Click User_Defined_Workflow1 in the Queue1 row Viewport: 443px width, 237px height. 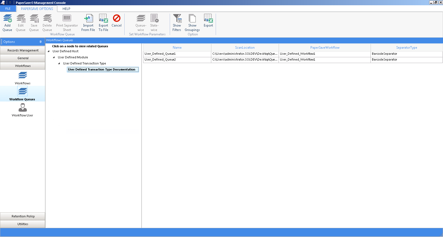[325, 54]
